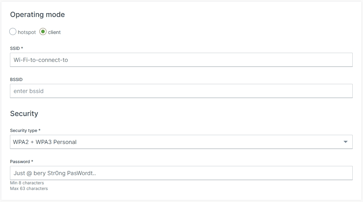363x202 pixels.
Task: Click the required asterisk beside Security type
Action: point(39,130)
